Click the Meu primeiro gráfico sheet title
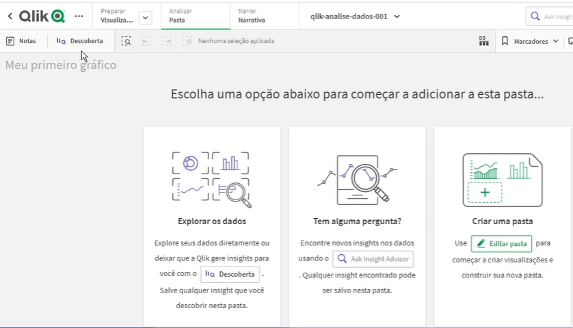The height and width of the screenshot is (328, 573). tap(61, 65)
